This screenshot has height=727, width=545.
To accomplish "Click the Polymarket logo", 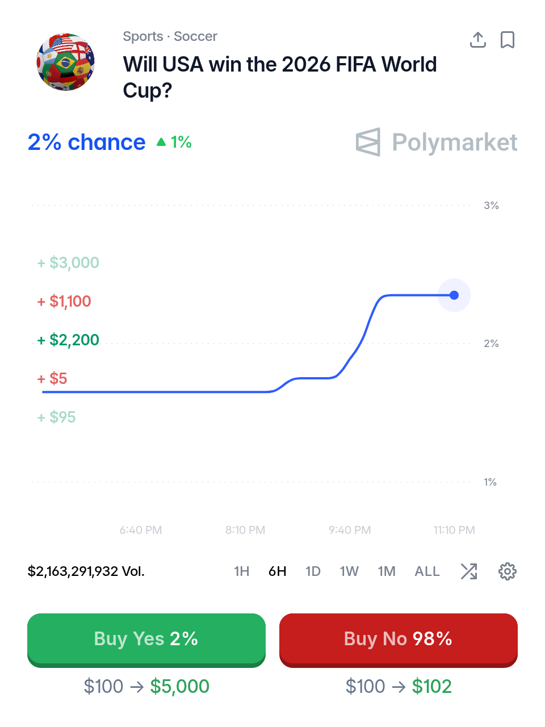I will click(437, 142).
